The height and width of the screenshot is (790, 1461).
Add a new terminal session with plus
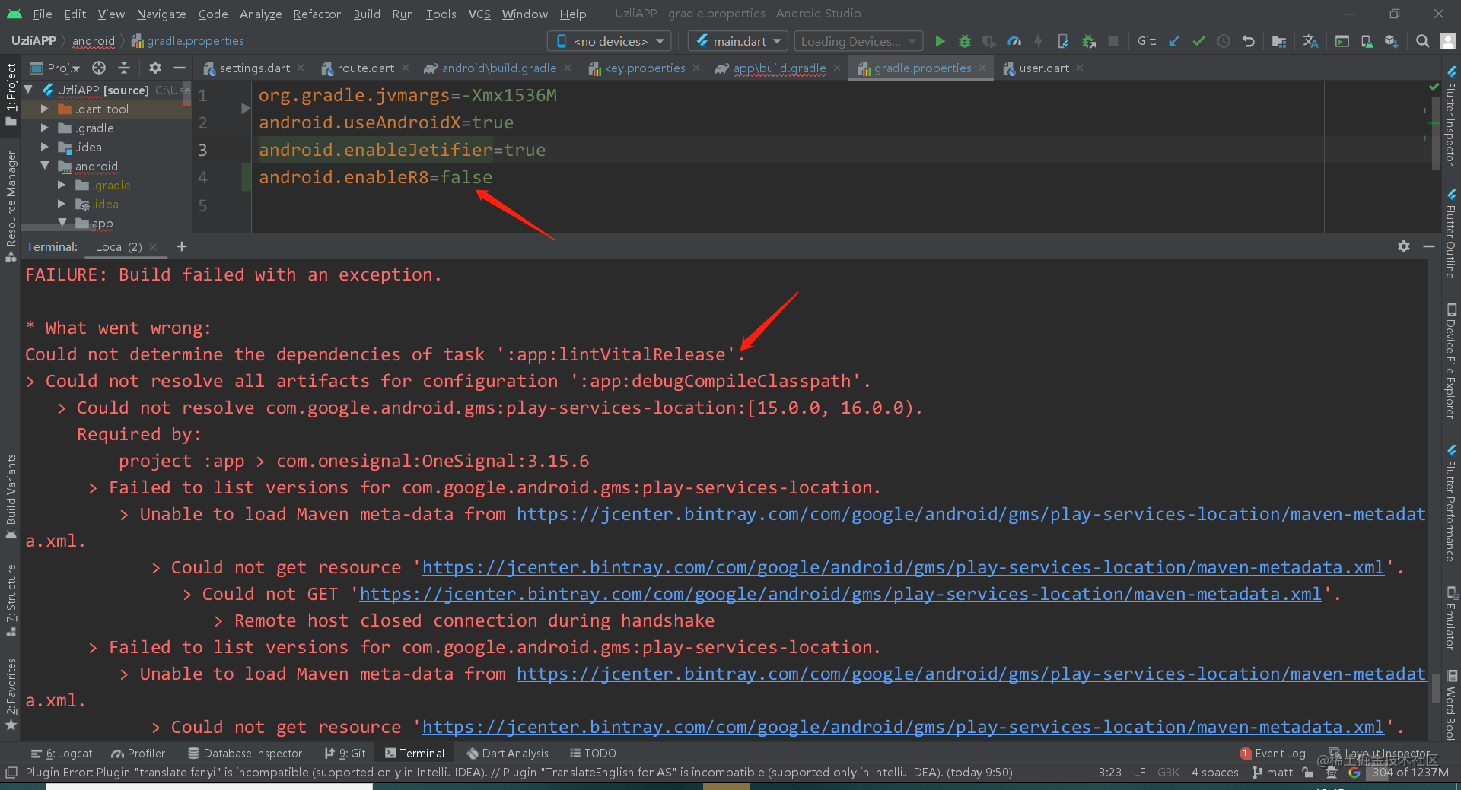[x=181, y=246]
